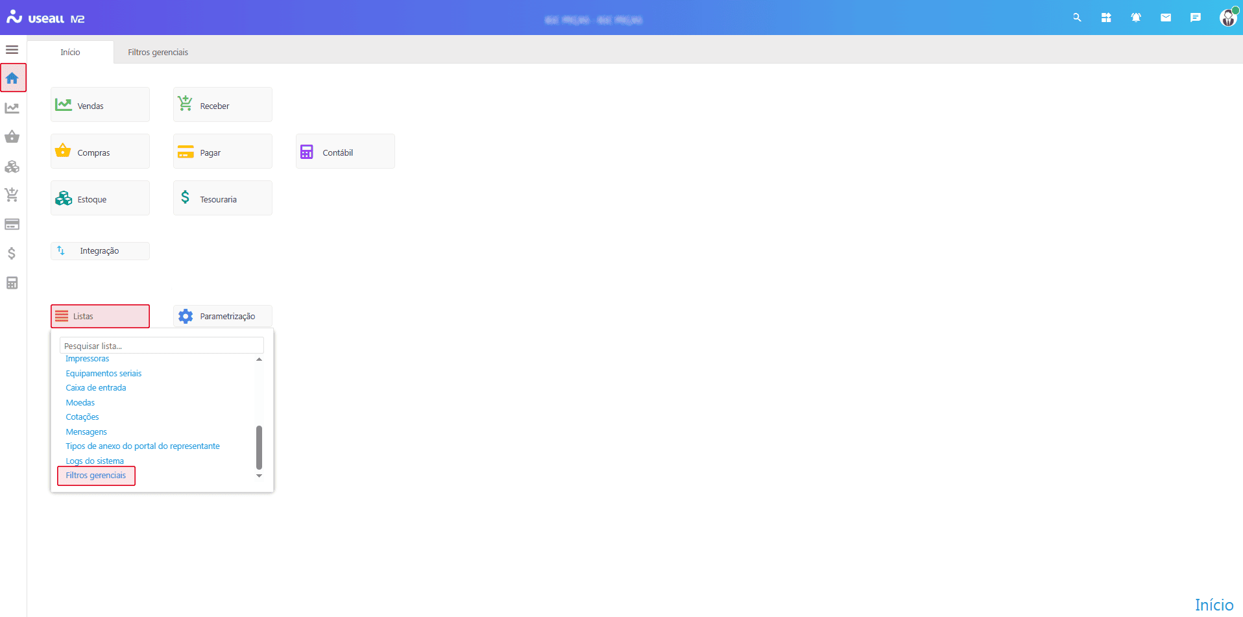The height and width of the screenshot is (617, 1243).
Task: Open the sales chart sidebar icon
Action: tap(12, 108)
